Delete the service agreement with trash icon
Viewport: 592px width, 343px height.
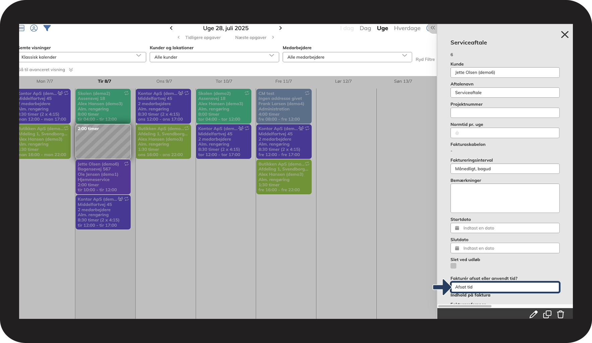click(x=561, y=314)
